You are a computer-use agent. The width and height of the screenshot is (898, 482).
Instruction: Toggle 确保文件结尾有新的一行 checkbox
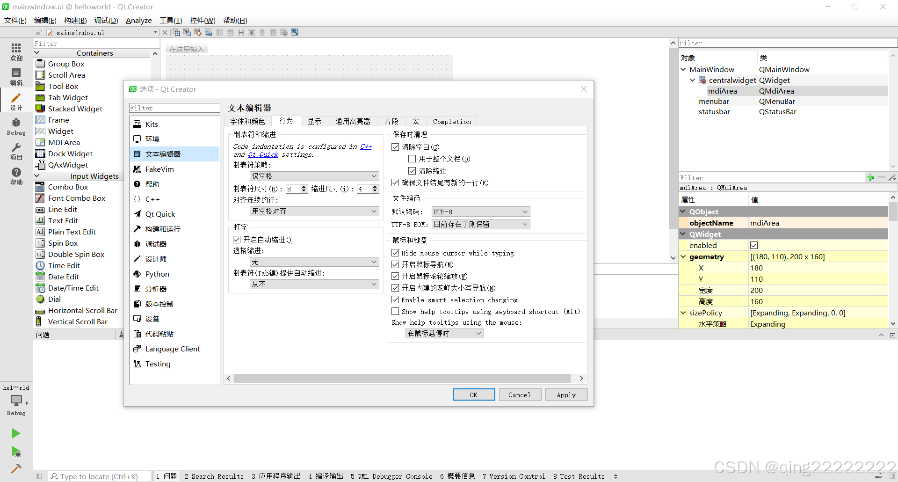[x=395, y=183]
